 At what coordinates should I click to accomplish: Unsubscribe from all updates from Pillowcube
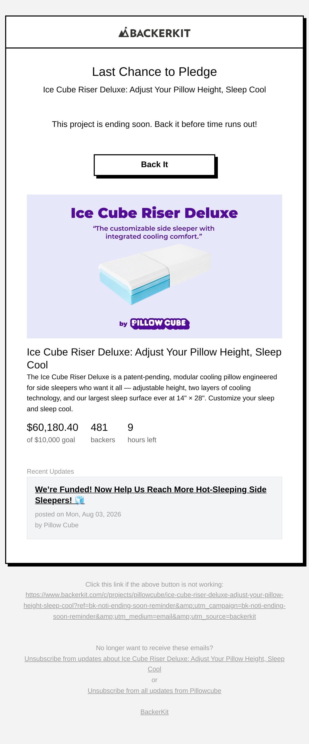pyautogui.click(x=154, y=691)
